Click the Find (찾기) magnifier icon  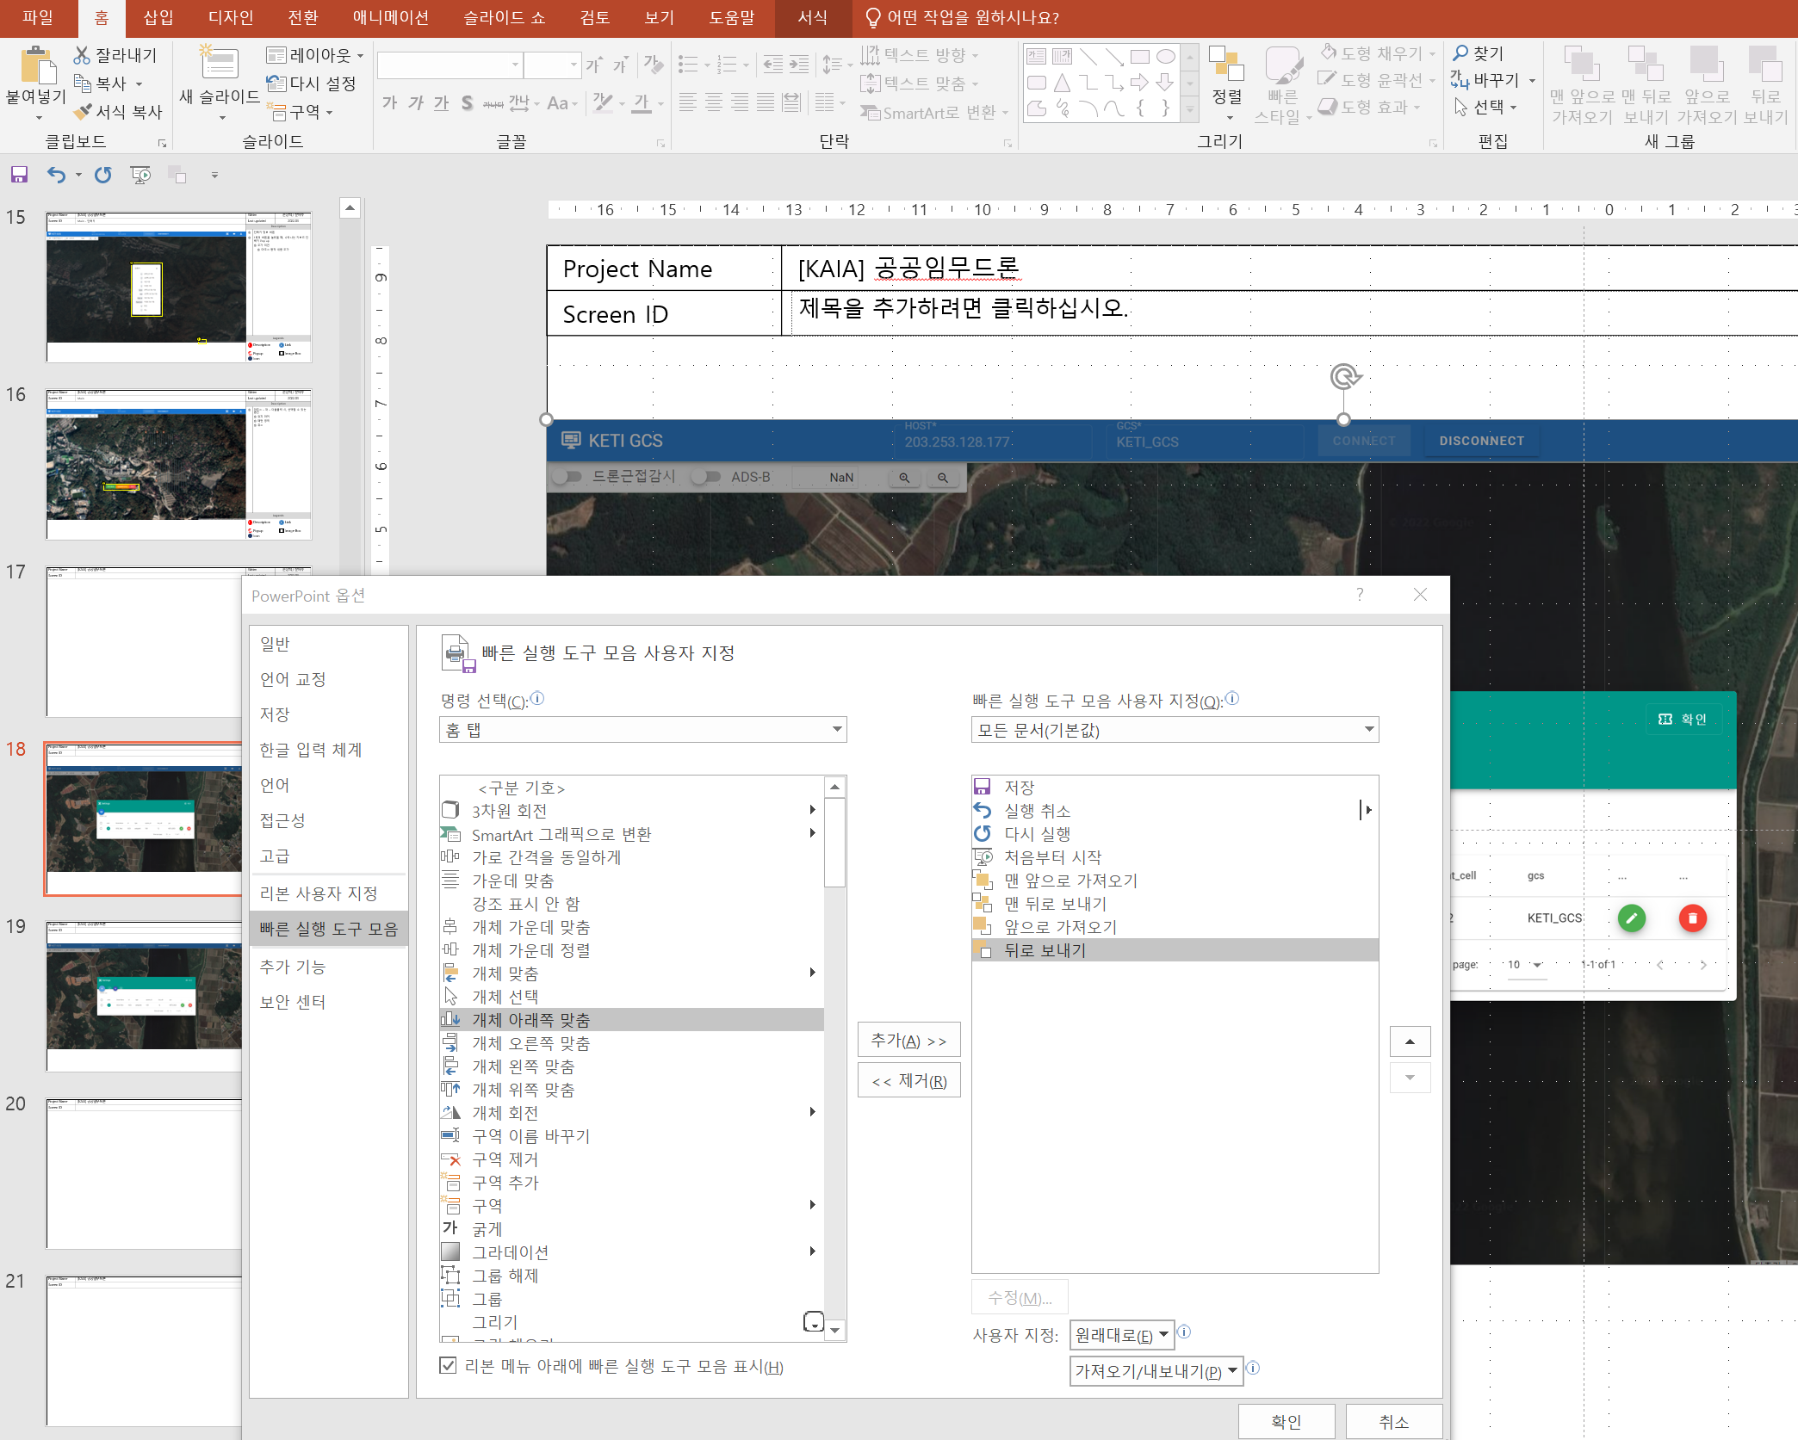tap(1461, 53)
